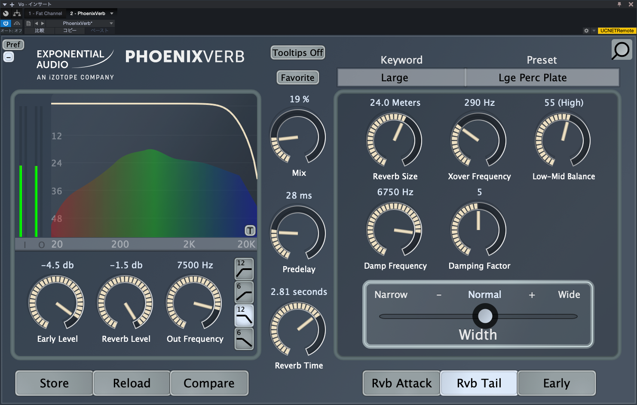This screenshot has height=405, width=637.
Task: Switch to the Early section
Action: point(556,383)
